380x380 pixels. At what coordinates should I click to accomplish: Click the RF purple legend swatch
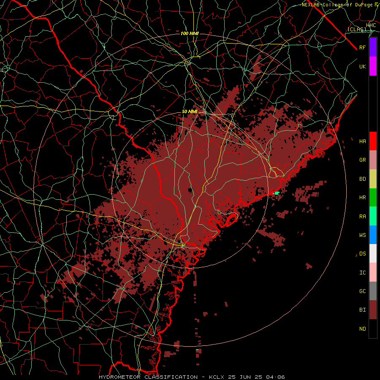coord(373,47)
